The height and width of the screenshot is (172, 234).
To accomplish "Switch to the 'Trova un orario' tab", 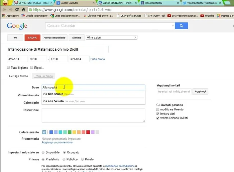I will click(x=43, y=76).
